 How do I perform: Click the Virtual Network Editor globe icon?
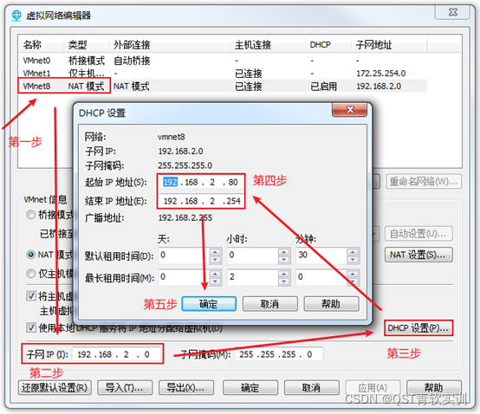16,15
